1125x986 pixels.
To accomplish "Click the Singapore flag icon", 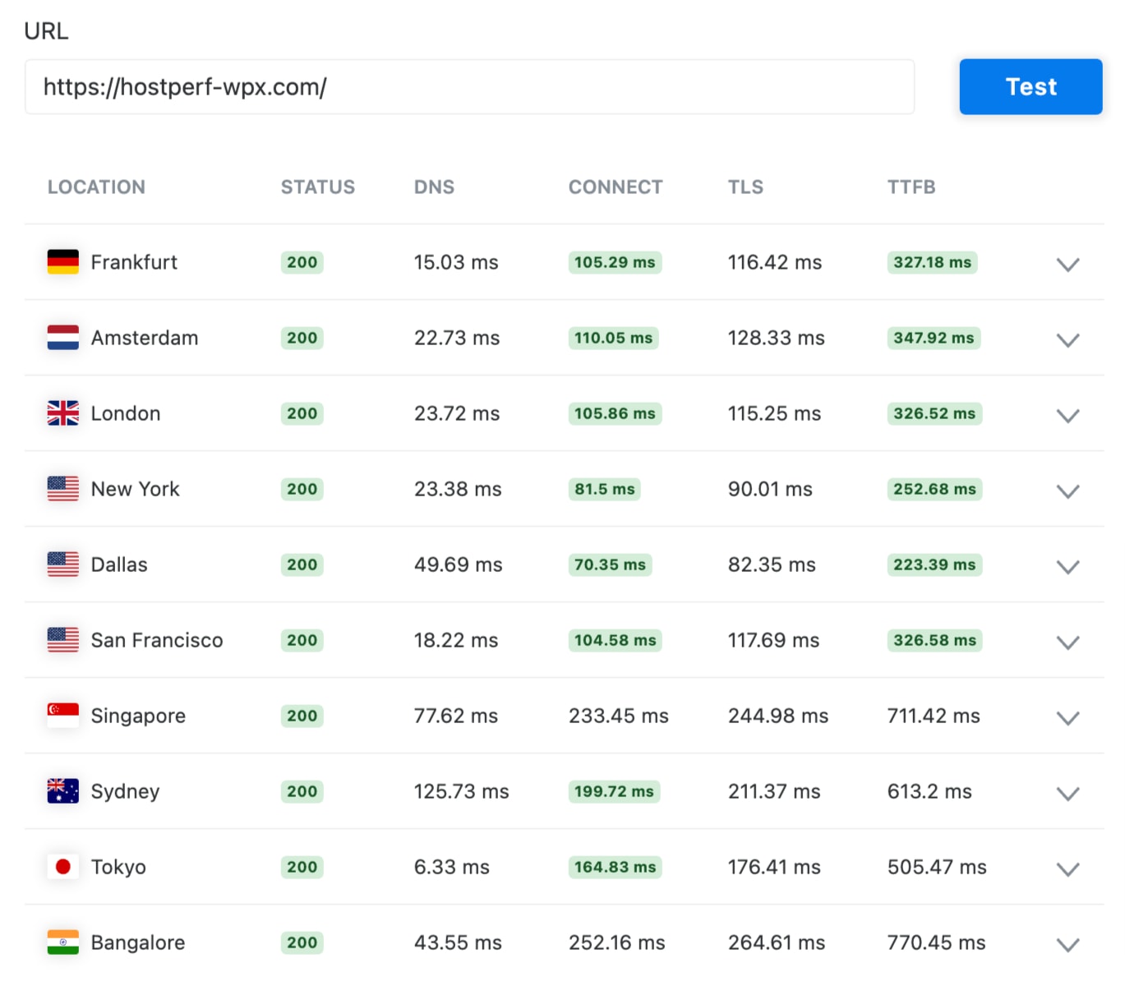I will click(63, 716).
